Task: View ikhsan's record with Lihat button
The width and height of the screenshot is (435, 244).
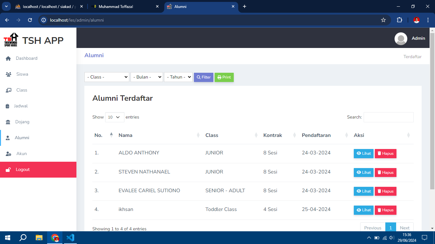Action: point(363,210)
